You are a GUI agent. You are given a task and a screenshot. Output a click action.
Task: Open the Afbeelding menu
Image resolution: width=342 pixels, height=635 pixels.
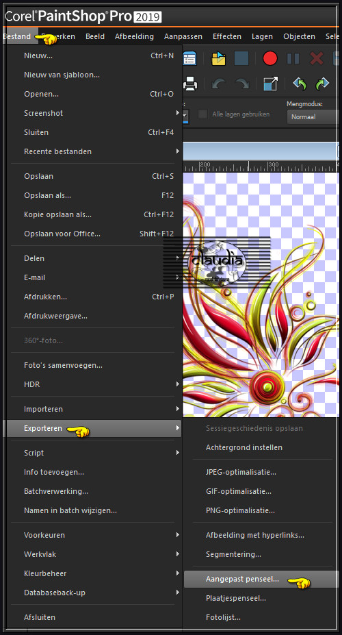(x=134, y=36)
